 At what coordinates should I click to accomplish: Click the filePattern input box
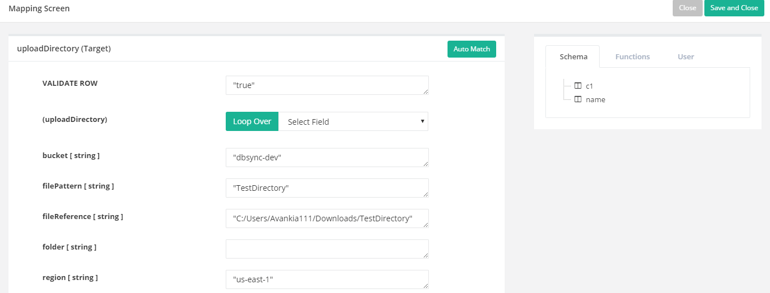(x=326, y=188)
